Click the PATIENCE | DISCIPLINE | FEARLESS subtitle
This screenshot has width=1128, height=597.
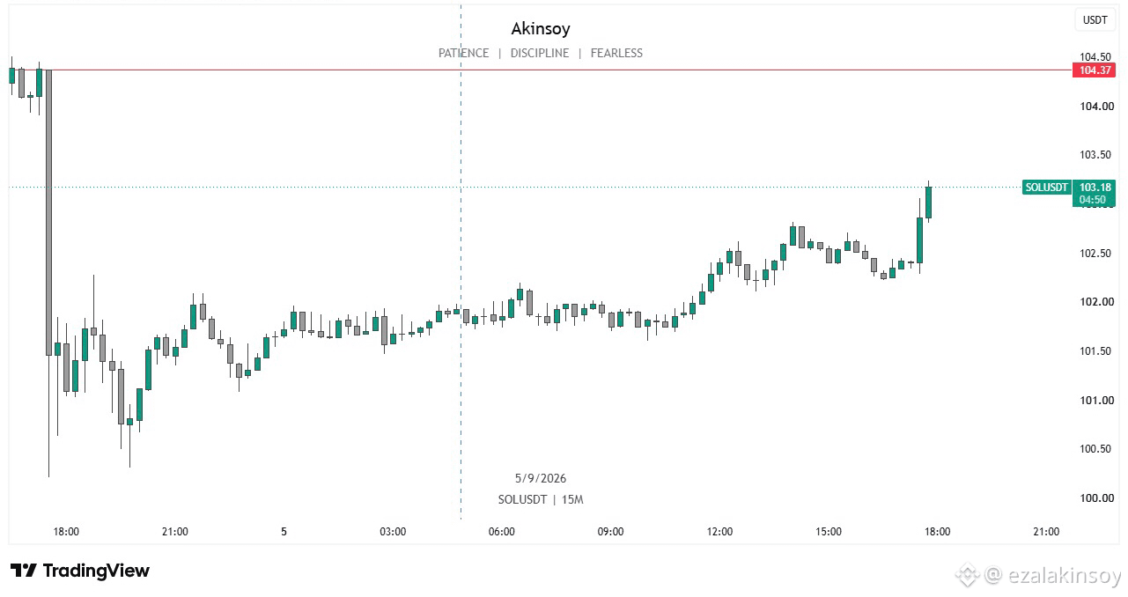(541, 53)
